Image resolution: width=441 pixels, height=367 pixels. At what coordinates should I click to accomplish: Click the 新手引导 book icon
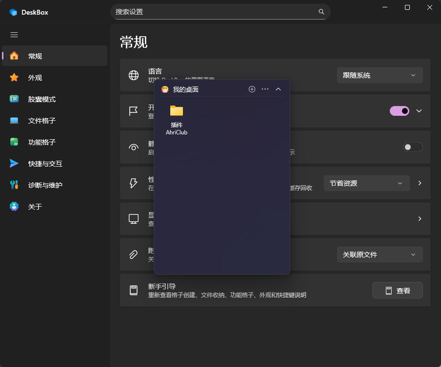click(134, 290)
